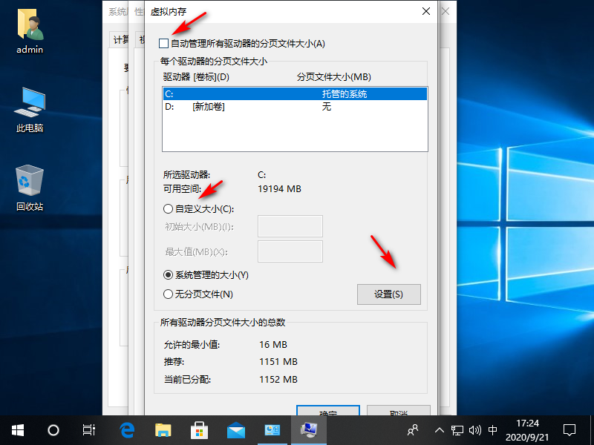Click the 设置(S) button
The image size is (594, 445).
click(x=388, y=294)
